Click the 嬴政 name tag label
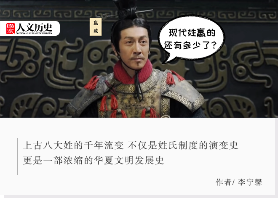 coord(96,27)
